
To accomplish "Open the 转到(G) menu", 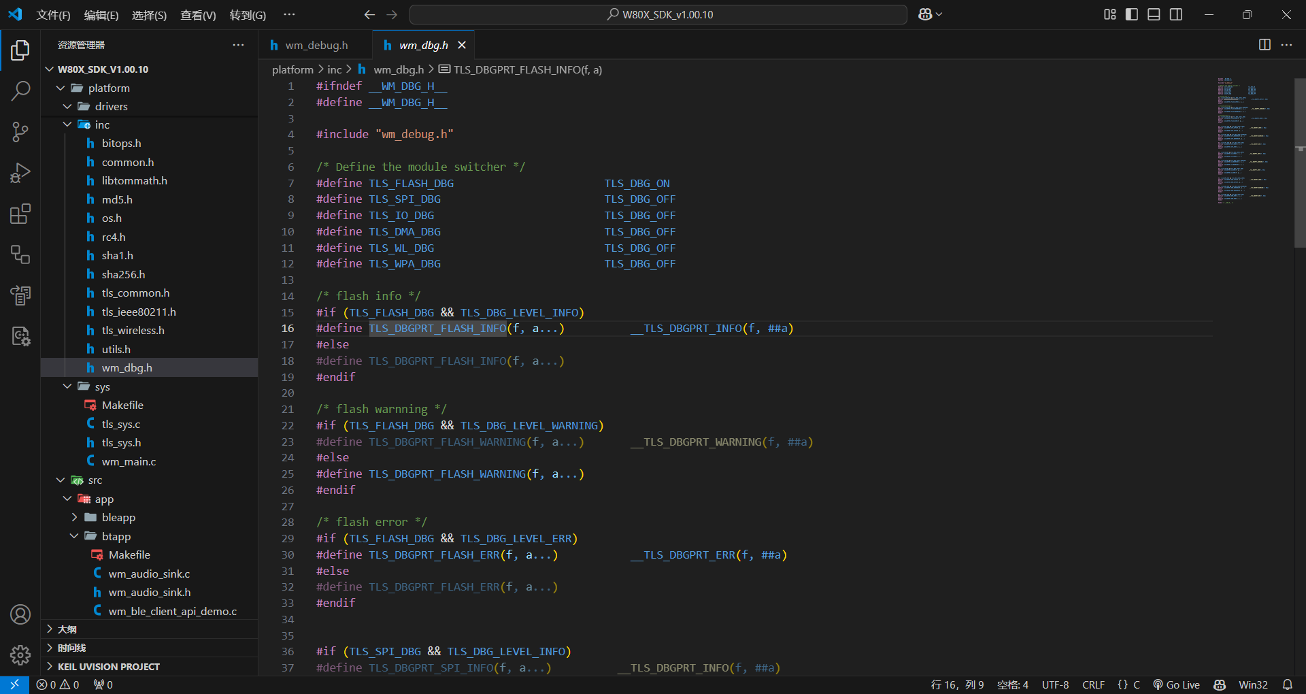I will (x=248, y=15).
